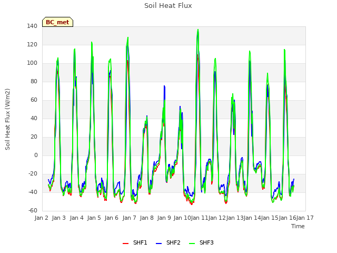337x253 pixels.
Task: Click the positive 40 y-axis value
Action: (34, 118)
